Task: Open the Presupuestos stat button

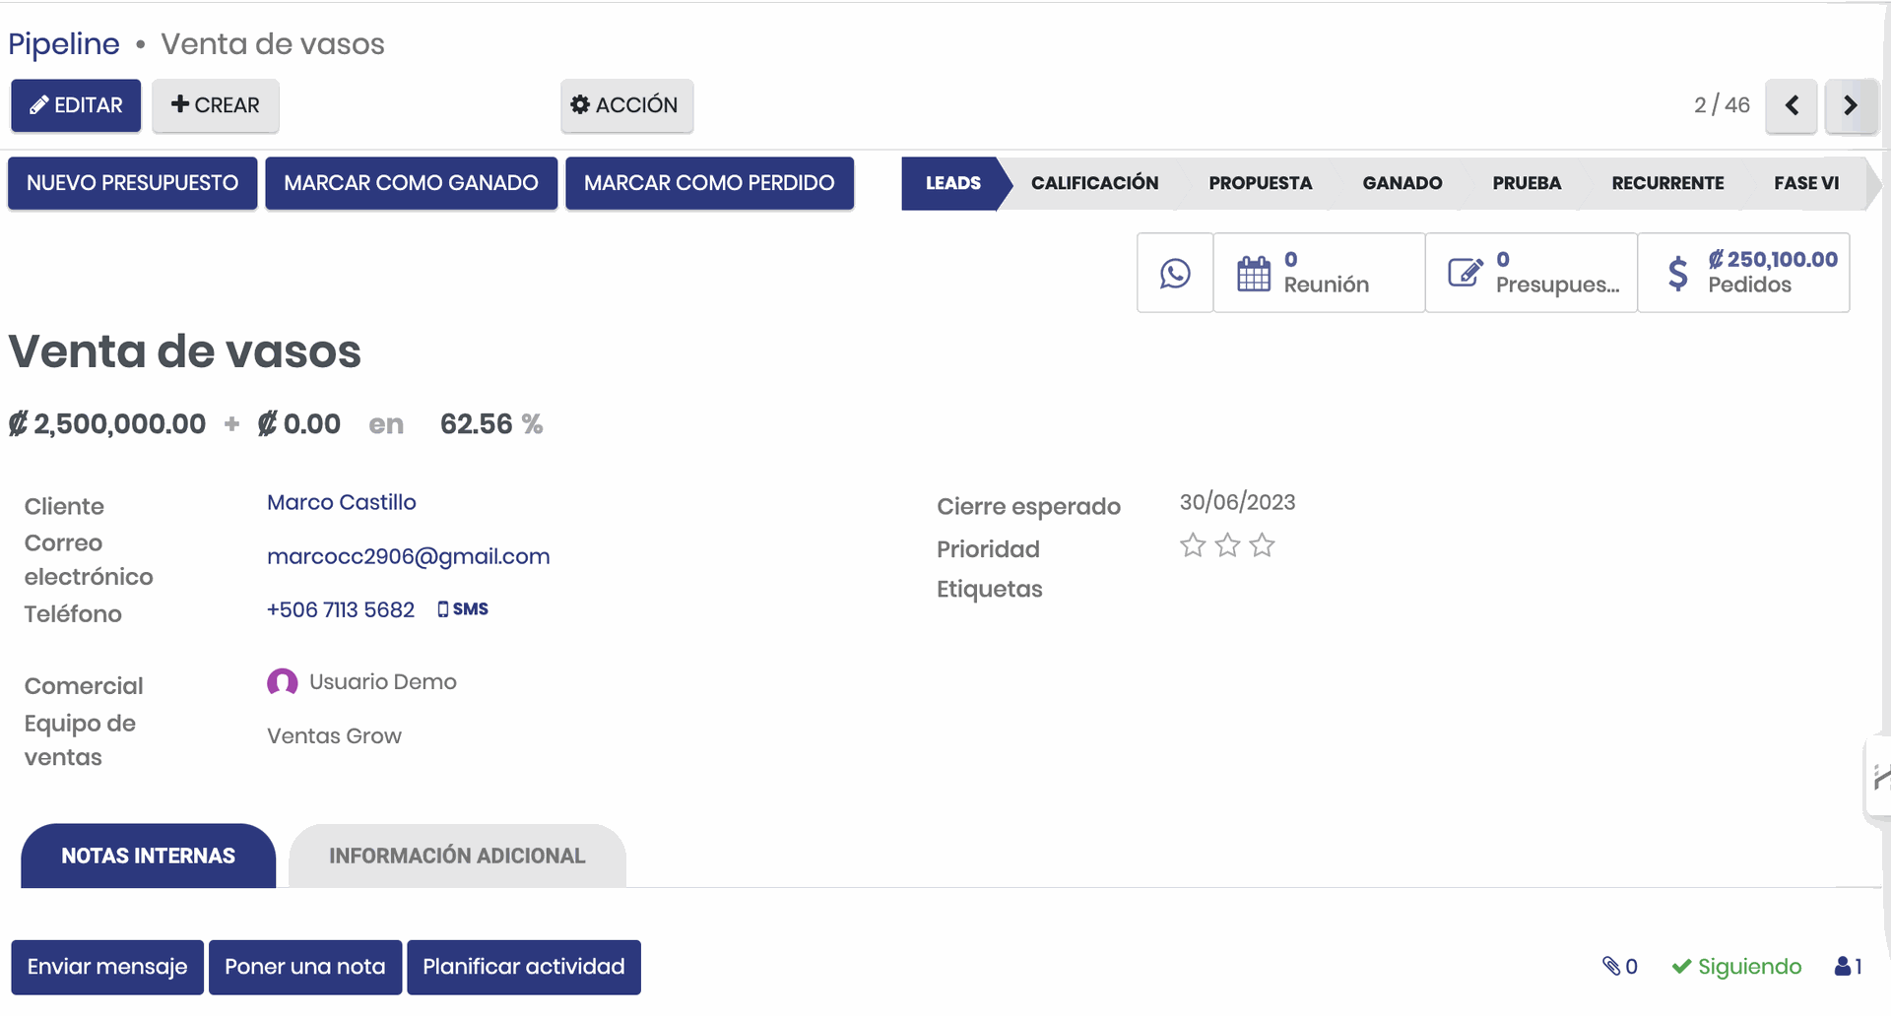Action: point(1532,273)
